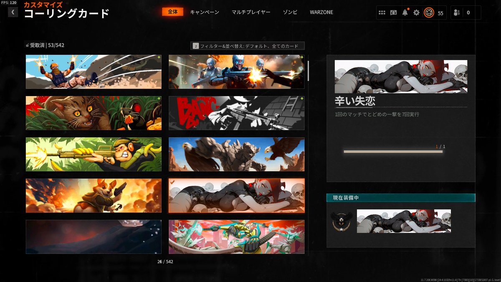
Task: Switch to the WARZONE tab
Action: 321,13
